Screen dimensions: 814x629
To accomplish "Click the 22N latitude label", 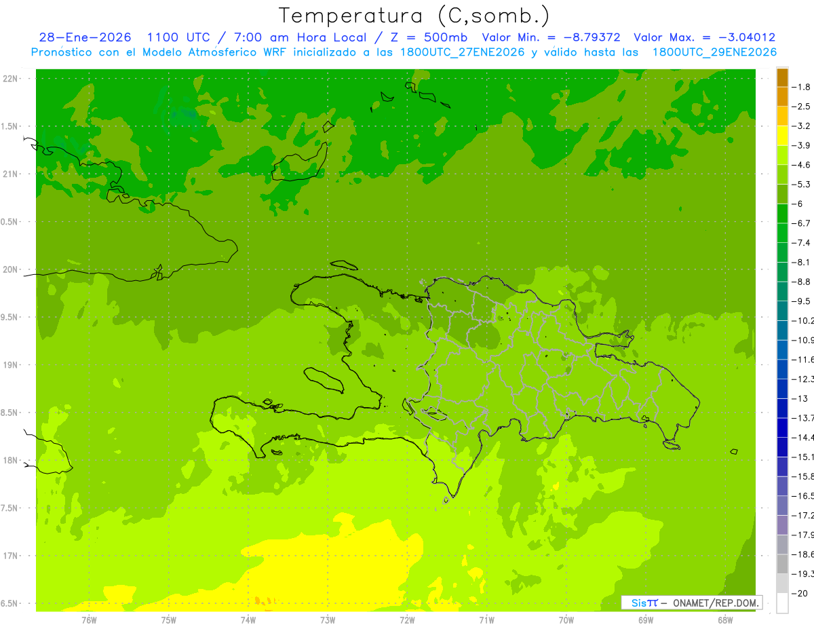I will (12, 78).
